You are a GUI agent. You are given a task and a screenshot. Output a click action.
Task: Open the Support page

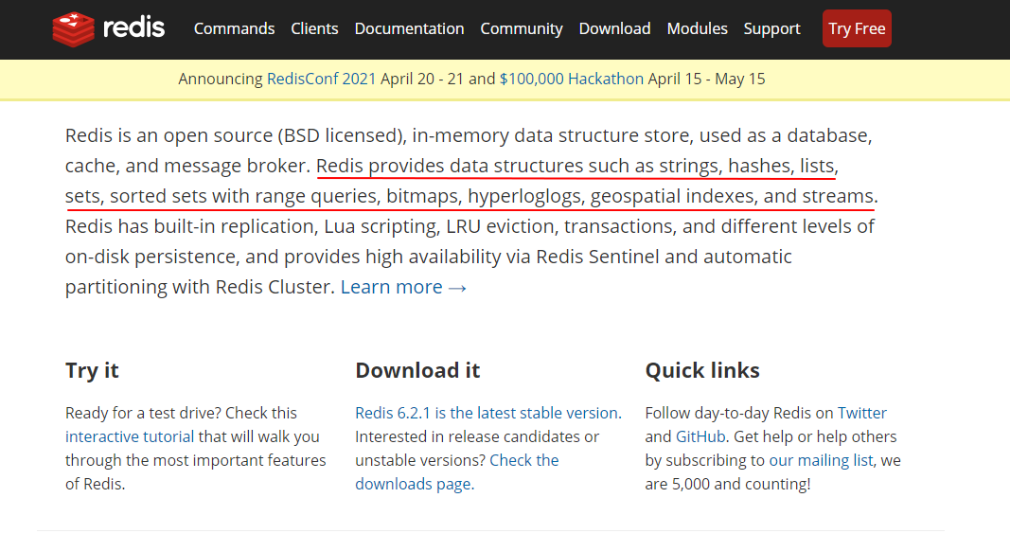coord(771,28)
